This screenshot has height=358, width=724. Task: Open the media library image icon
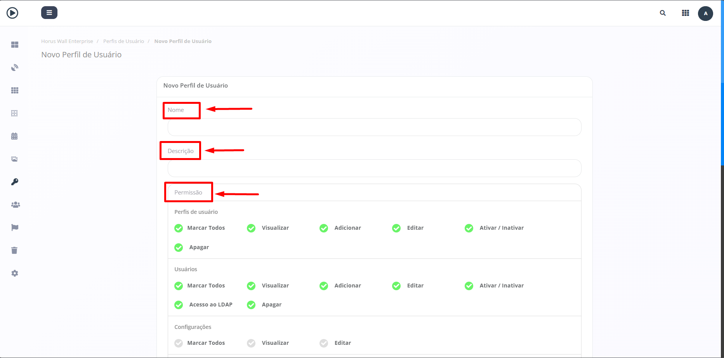(14, 159)
